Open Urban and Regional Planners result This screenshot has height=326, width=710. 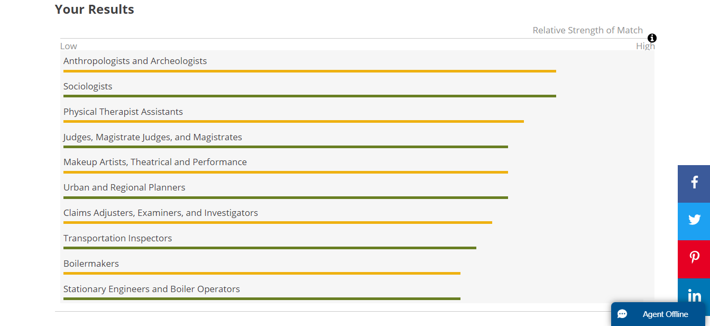[x=124, y=187]
